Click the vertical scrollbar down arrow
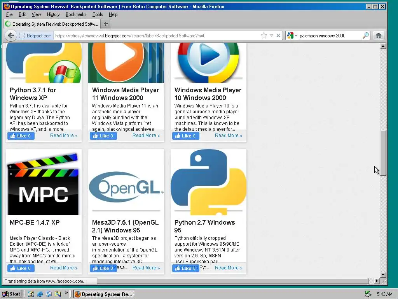 [383, 274]
